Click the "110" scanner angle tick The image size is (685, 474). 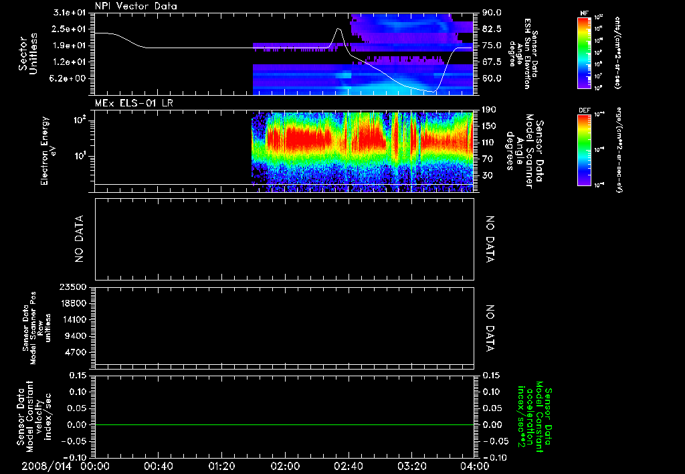pos(489,143)
